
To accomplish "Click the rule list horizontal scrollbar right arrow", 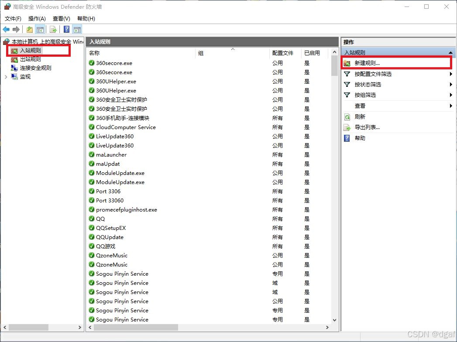I will click(x=327, y=328).
